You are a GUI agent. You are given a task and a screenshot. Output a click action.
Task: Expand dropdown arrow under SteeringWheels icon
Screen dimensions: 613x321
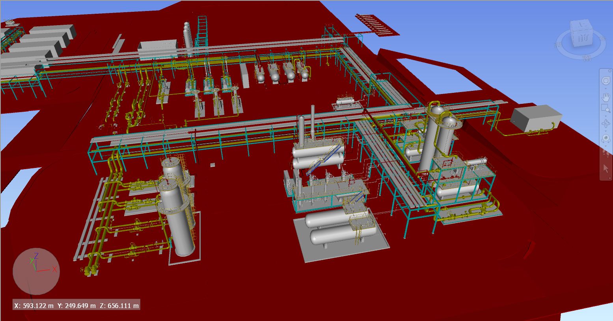[606, 88]
